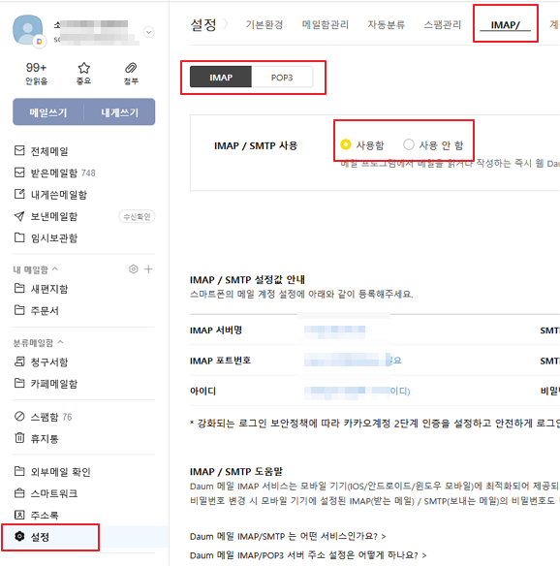Click 받은메일함 count 748
This screenshot has height=566, width=560.
pos(88,173)
